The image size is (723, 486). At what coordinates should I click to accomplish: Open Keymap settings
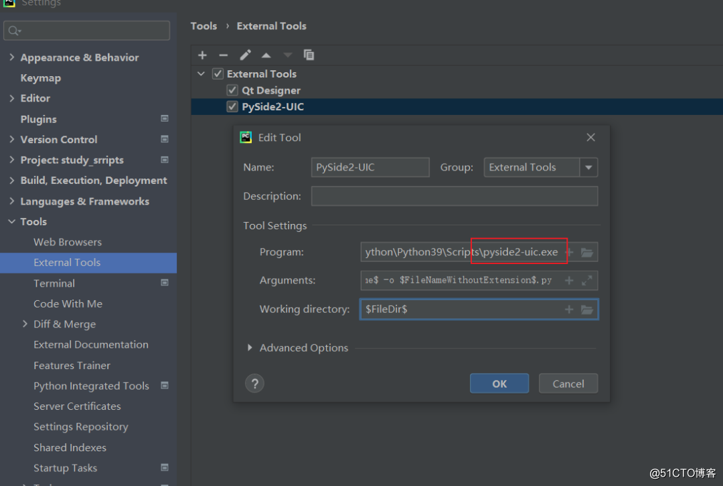[x=41, y=78]
